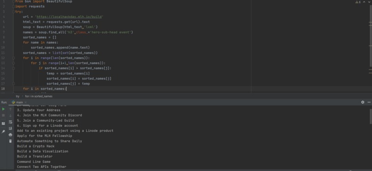Image resolution: width=372 pixels, height=171 pixels.
Task: Open the localhackday.mlh.io/build URL link
Action: (70, 17)
